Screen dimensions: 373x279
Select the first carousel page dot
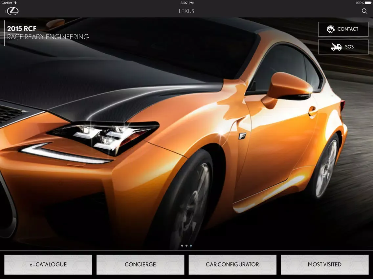182,246
